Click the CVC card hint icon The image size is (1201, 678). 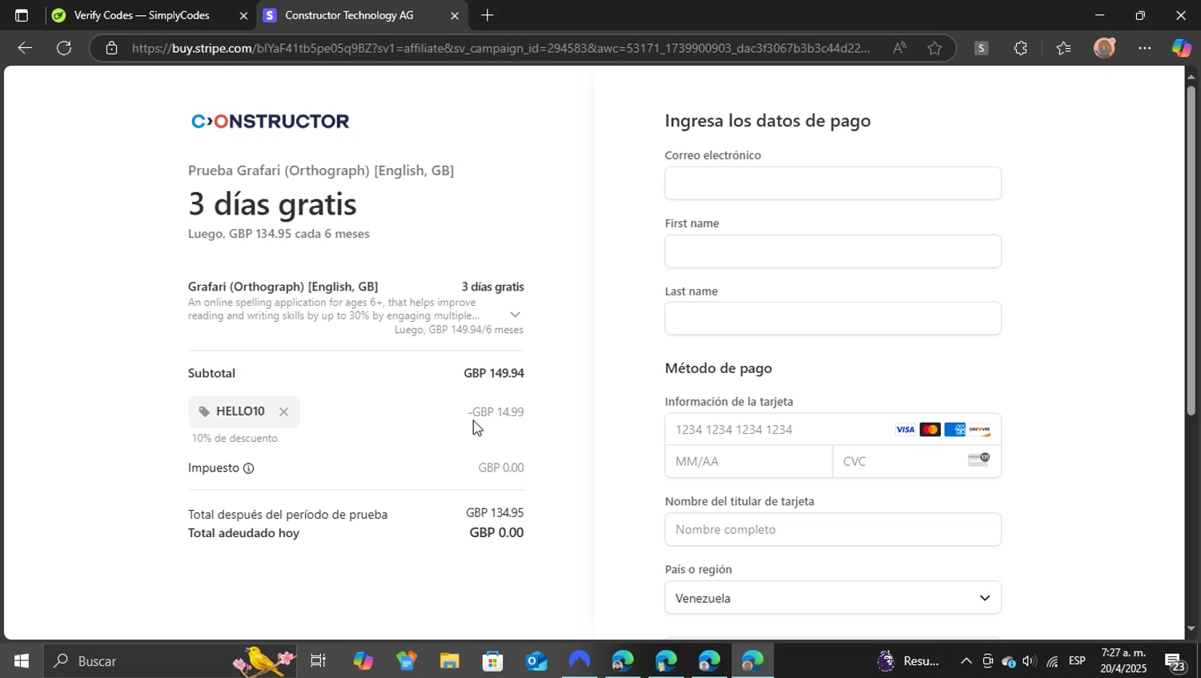point(978,459)
